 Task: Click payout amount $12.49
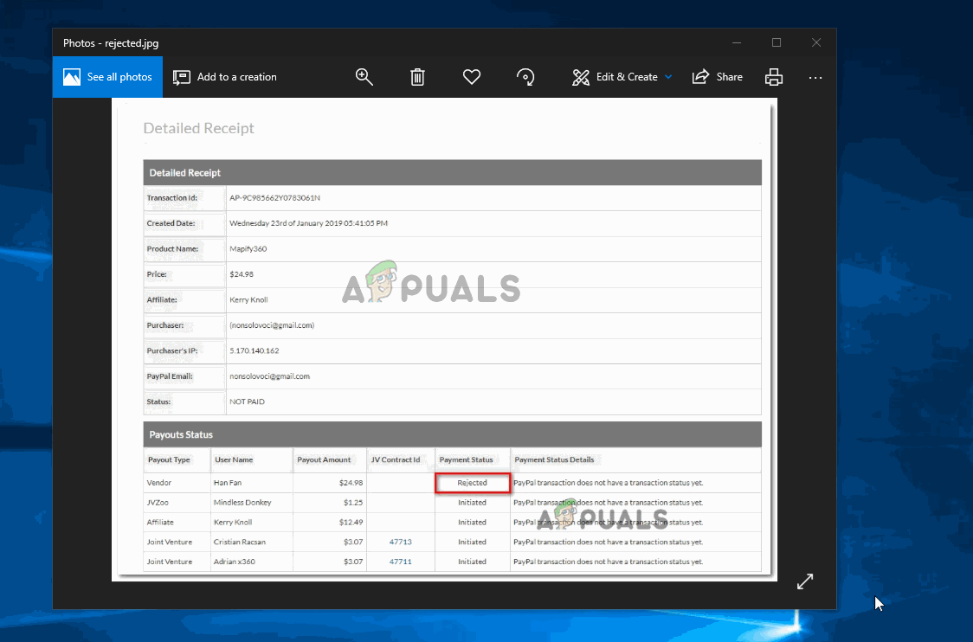(x=351, y=523)
